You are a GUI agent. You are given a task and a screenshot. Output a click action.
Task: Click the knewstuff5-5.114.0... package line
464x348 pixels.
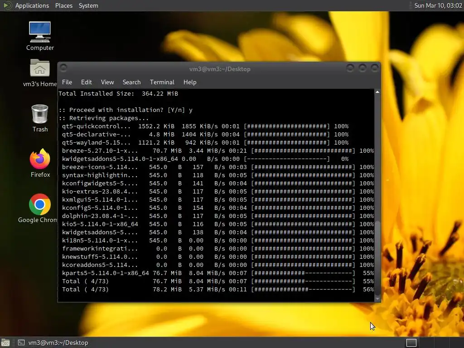pos(218,256)
